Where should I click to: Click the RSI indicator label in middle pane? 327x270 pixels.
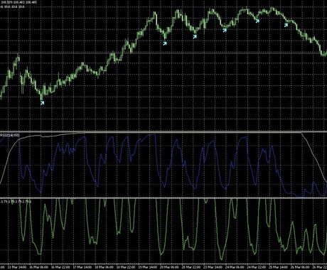point(10,135)
